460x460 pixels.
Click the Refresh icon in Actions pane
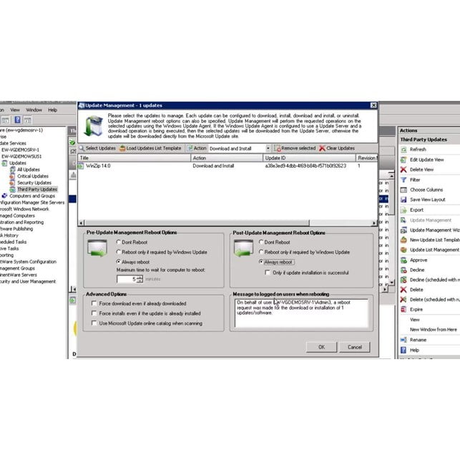[x=403, y=150]
